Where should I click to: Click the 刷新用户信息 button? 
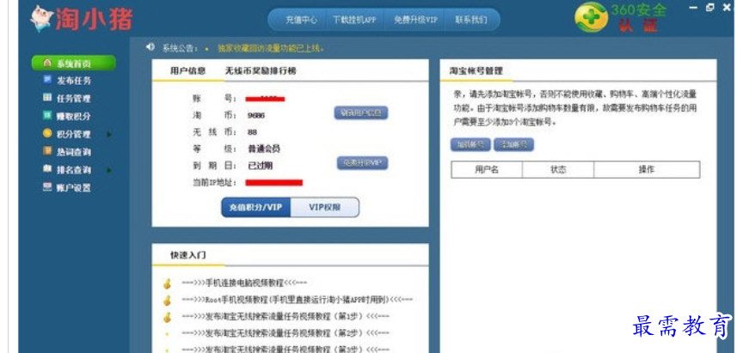pos(361,113)
